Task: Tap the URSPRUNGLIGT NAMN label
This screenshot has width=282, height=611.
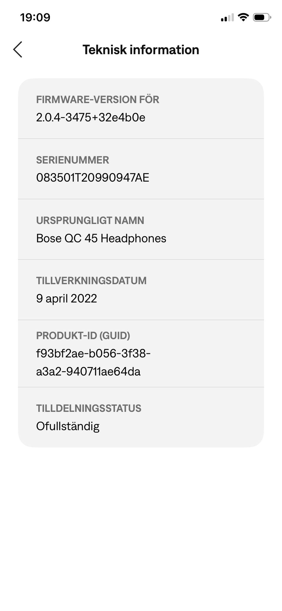Action: coord(90,220)
